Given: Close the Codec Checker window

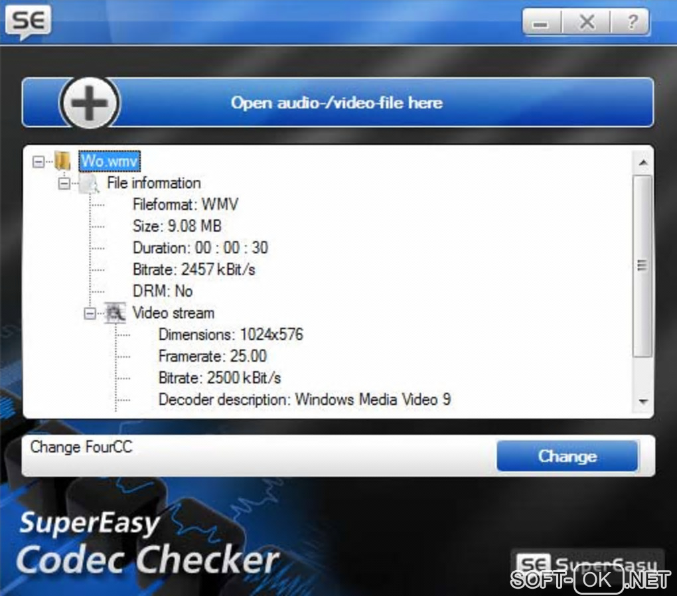Looking at the screenshot, I should [587, 22].
